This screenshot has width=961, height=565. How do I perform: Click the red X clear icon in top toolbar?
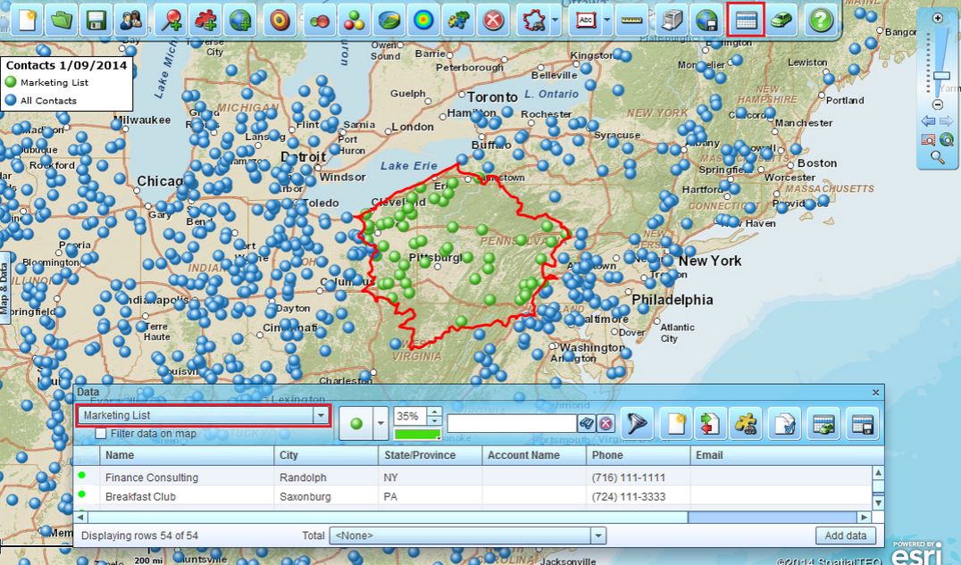pyautogui.click(x=492, y=21)
